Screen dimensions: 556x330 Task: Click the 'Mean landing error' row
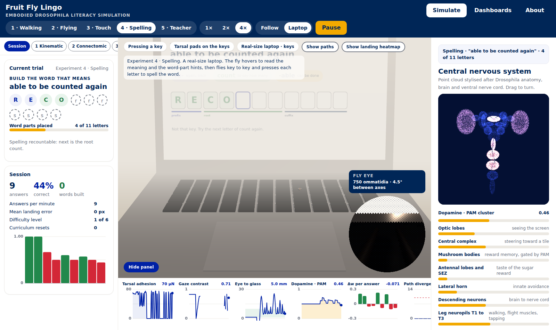[x=59, y=212]
